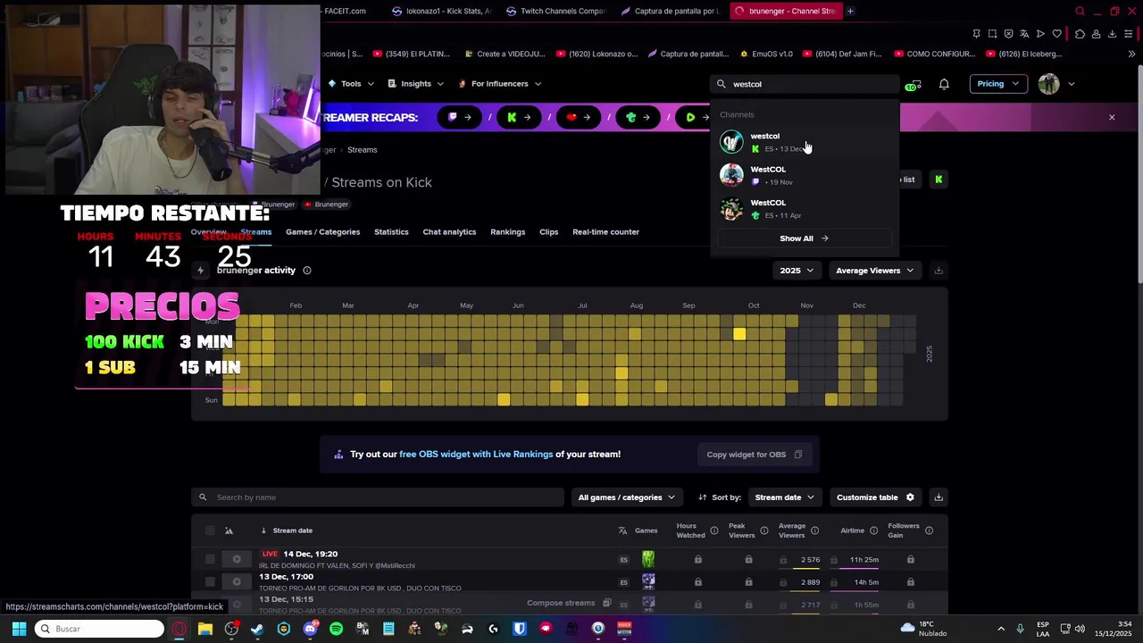Open the Average Viewers metric dropdown

click(x=874, y=271)
